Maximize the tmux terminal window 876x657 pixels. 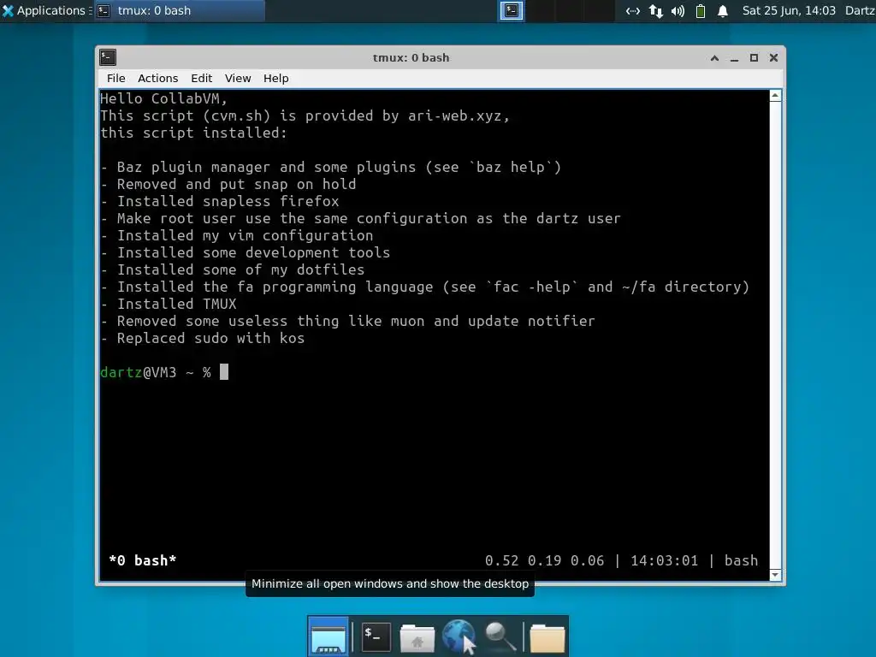point(755,57)
